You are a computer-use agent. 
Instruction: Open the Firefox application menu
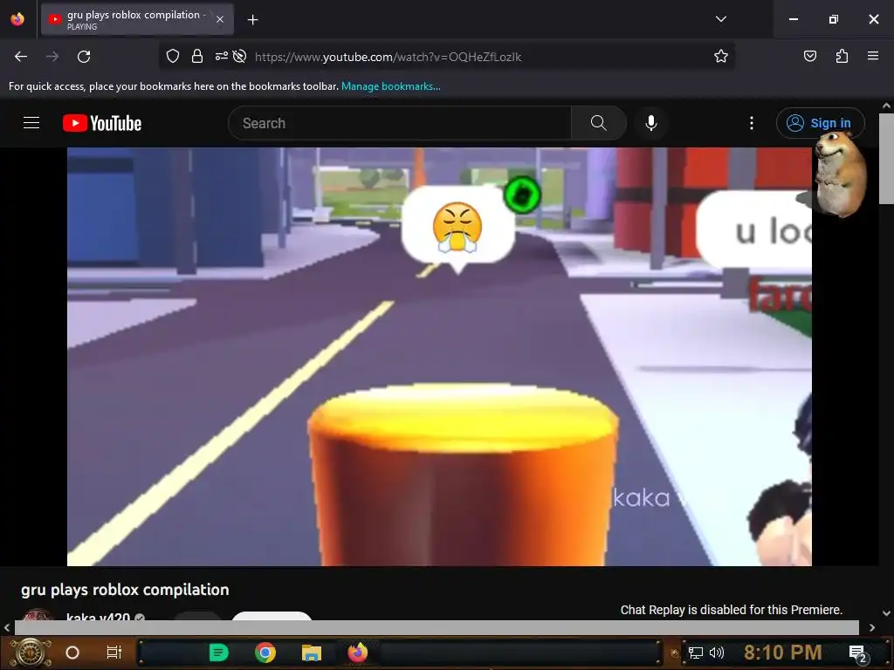click(873, 56)
